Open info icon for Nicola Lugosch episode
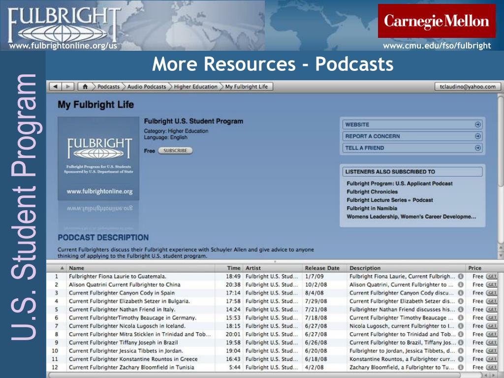The width and height of the screenshot is (504, 378). coord(461,326)
